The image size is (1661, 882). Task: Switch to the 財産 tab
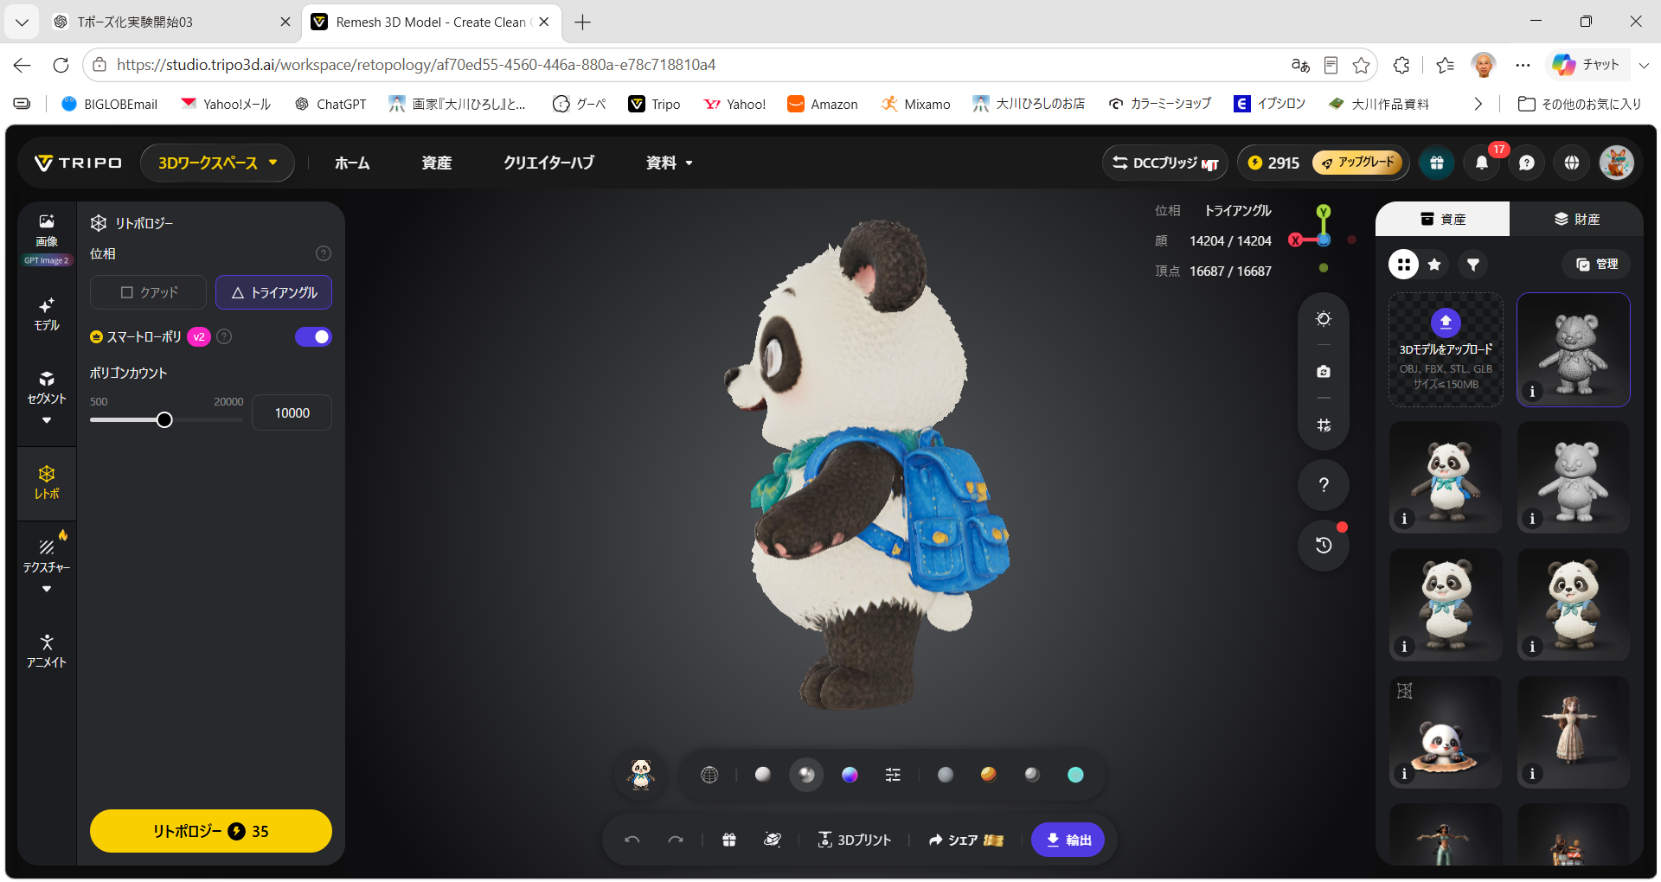click(x=1576, y=219)
